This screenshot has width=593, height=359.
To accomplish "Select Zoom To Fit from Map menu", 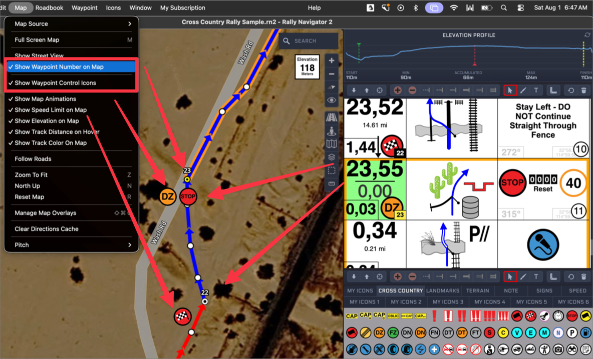I will 71,175.
